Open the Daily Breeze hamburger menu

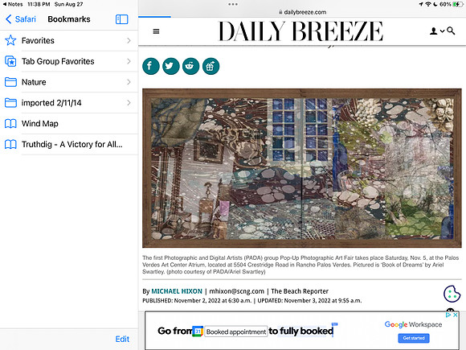[156, 31]
